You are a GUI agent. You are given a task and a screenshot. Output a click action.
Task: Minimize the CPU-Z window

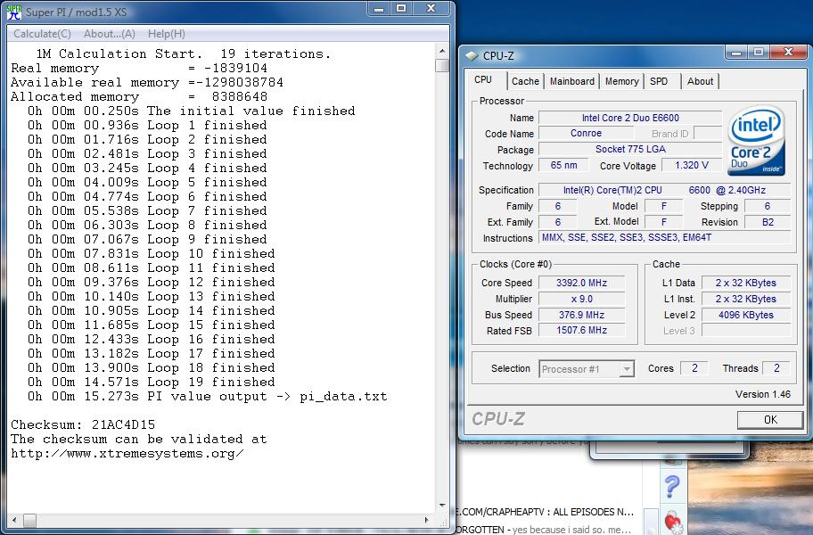(x=736, y=52)
